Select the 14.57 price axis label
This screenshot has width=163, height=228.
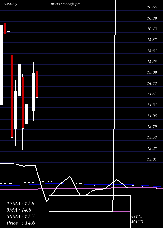point(152,94)
